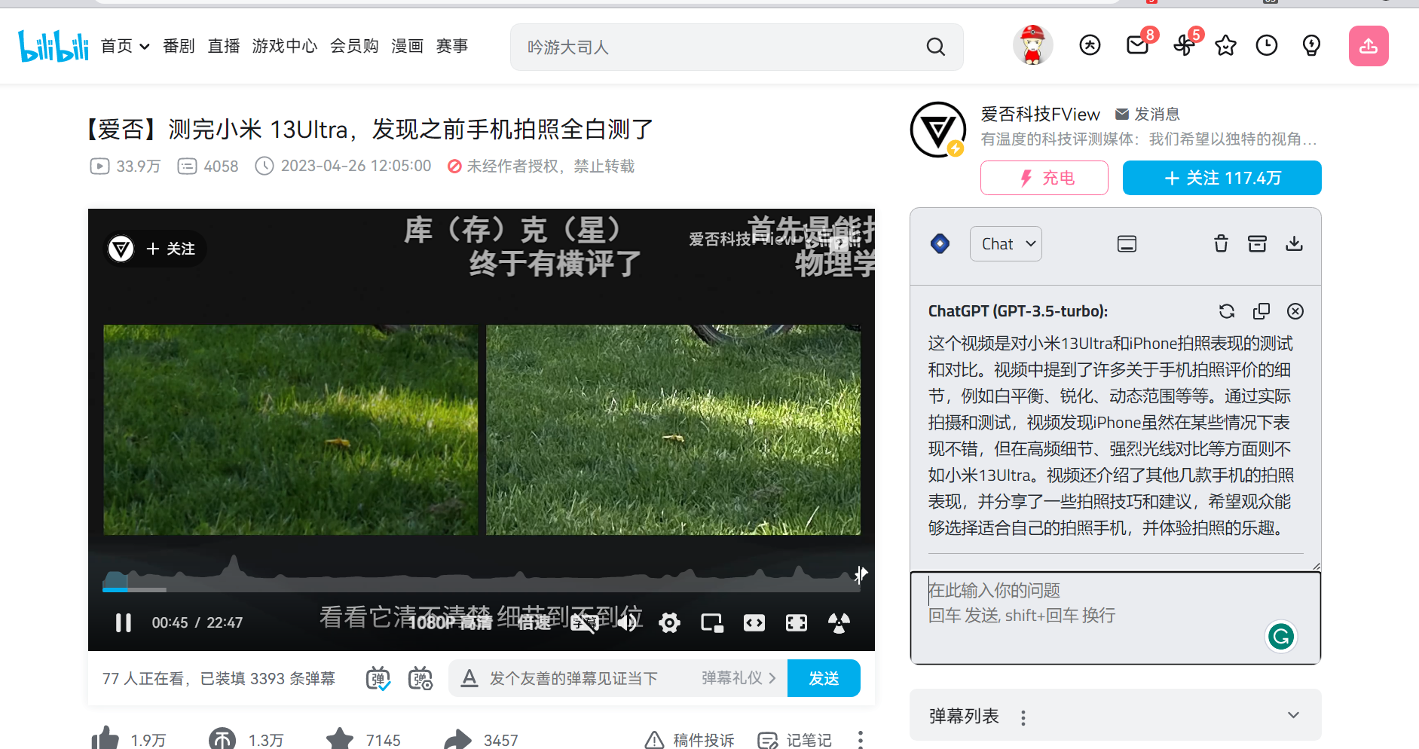Viewport: 1419px width, 749px height.
Task: Click the 发送 danmaku send button
Action: 823,678
